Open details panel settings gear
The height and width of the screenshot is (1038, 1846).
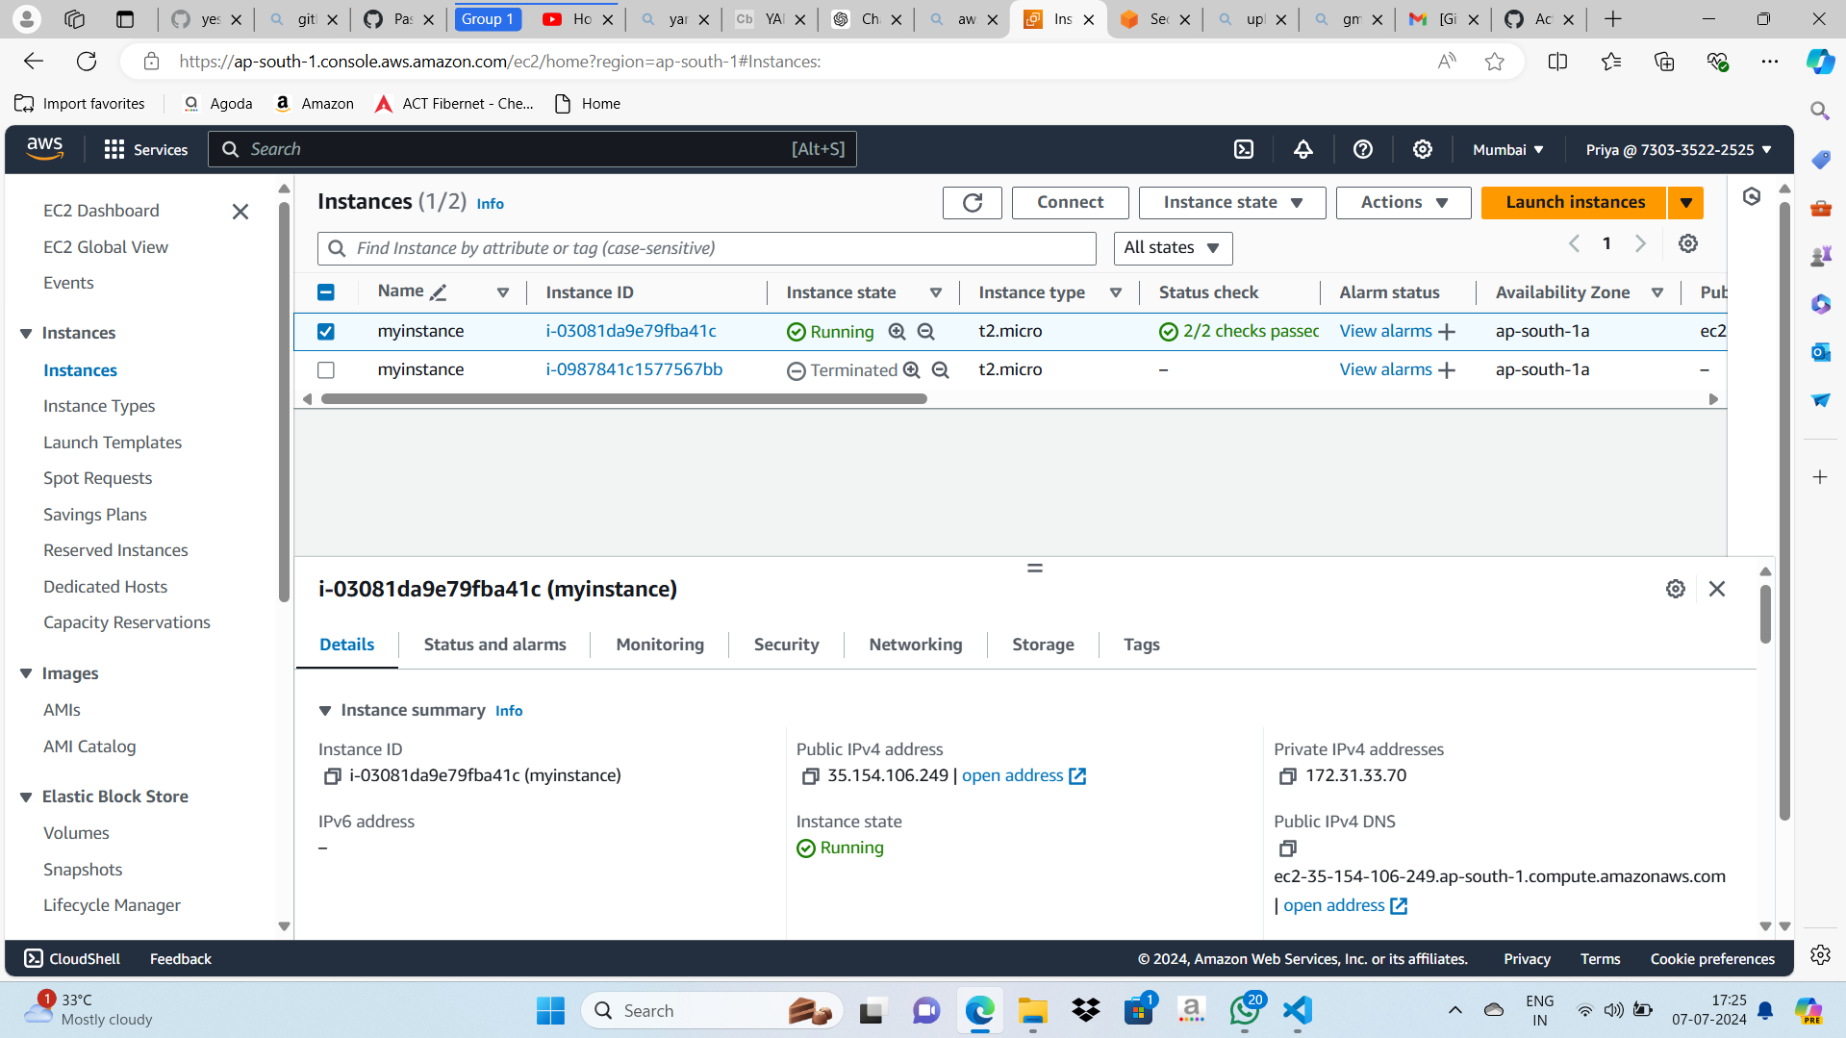pos(1676,589)
